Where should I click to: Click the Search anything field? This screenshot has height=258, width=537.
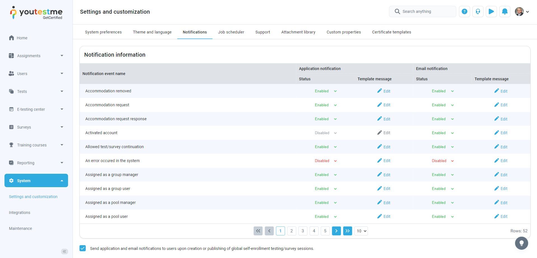point(422,11)
